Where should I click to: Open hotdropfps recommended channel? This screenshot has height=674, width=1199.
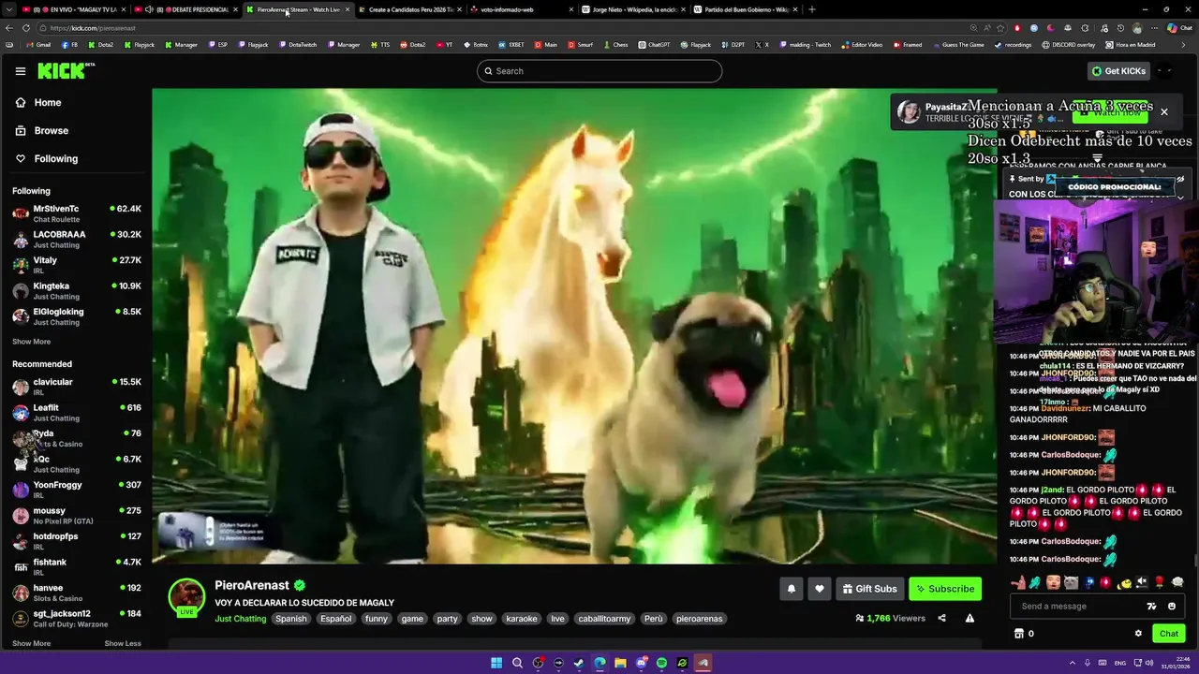77,541
